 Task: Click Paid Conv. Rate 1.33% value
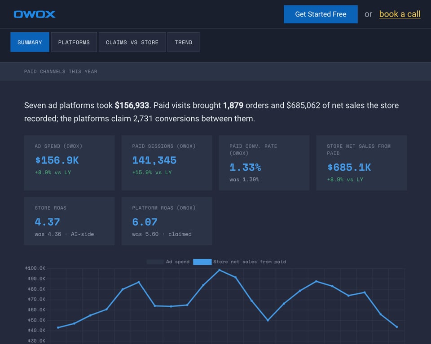(245, 168)
